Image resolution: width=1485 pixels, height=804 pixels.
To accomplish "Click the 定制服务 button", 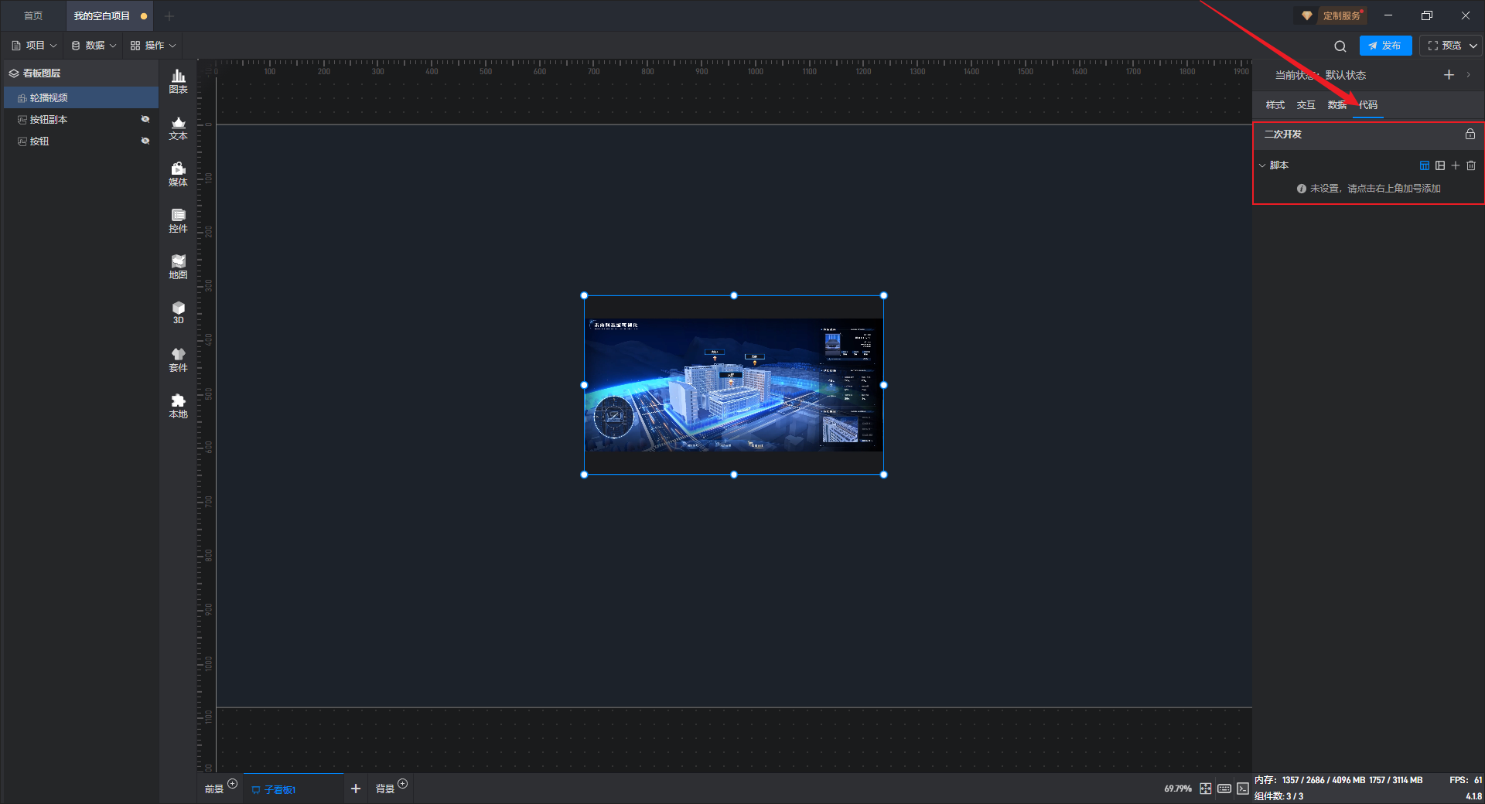I will (x=1333, y=15).
